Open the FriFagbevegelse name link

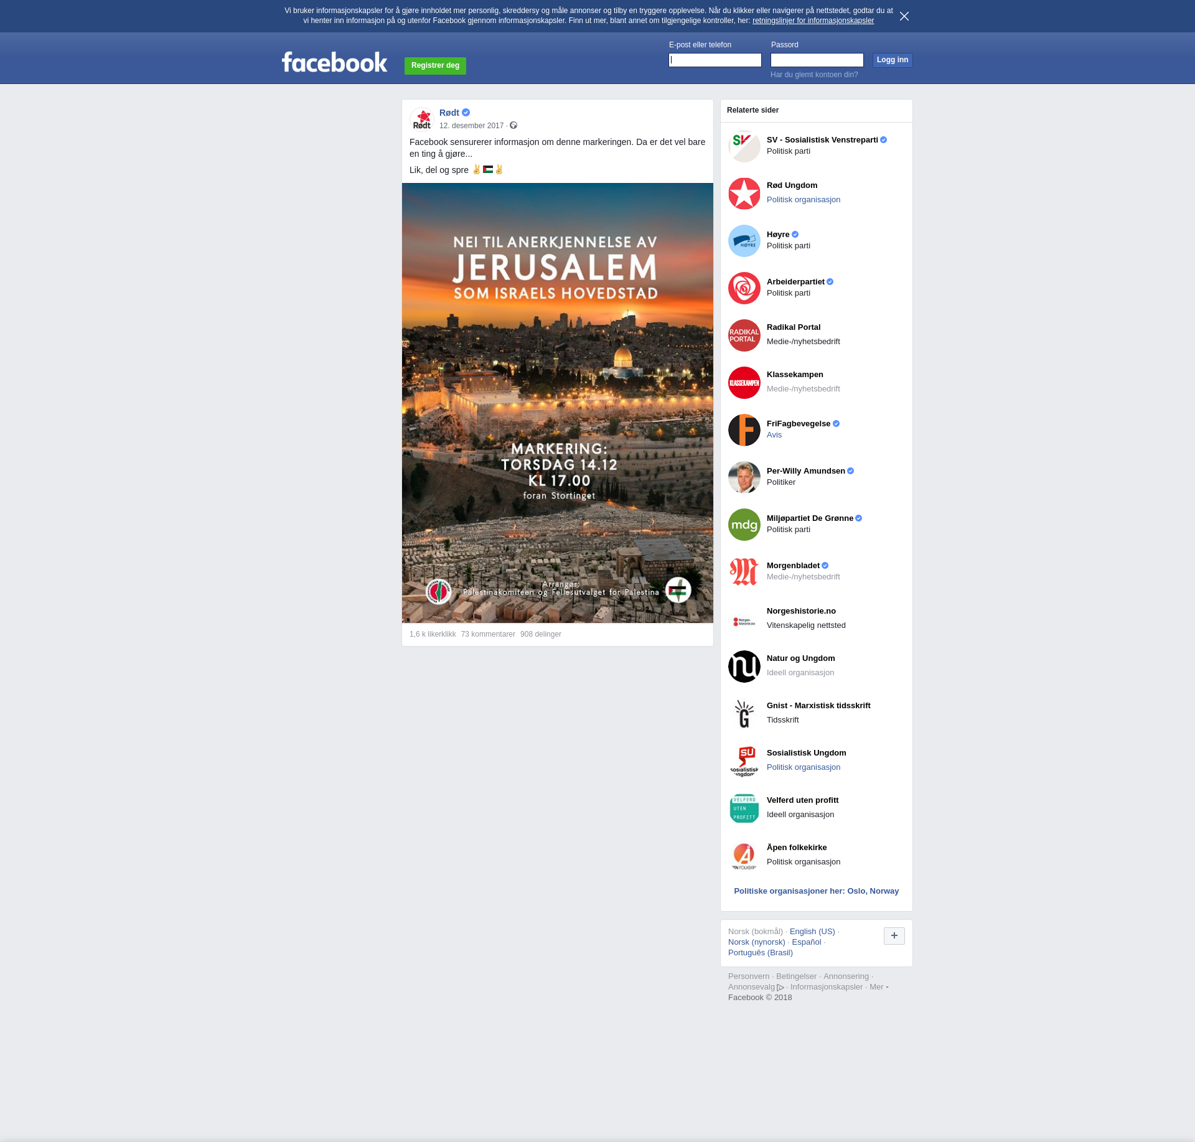click(799, 424)
